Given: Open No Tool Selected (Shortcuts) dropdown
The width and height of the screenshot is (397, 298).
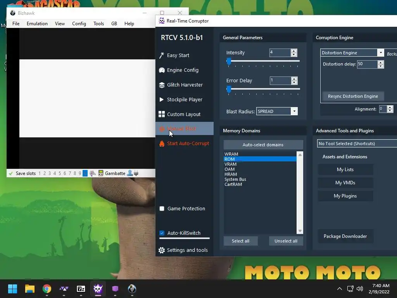Looking at the screenshot, I should pos(357,144).
